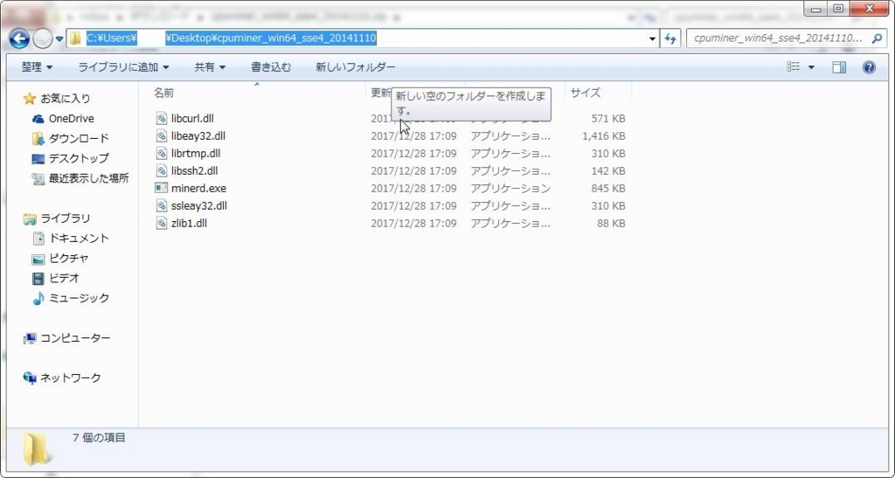Click the 845 KB size value
895x478 pixels.
coord(608,188)
